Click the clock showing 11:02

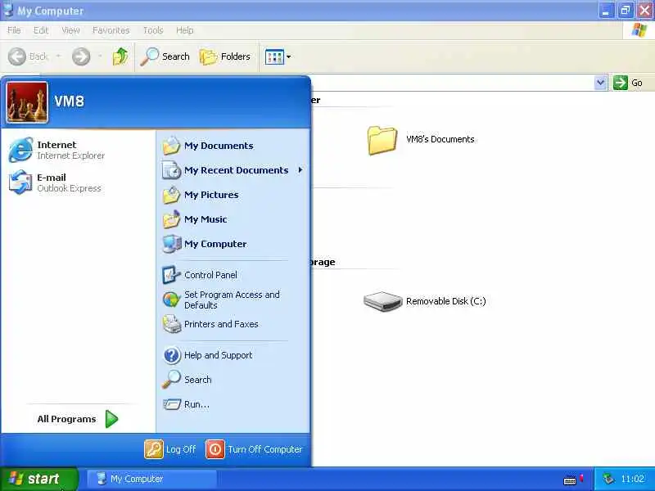[632, 479]
